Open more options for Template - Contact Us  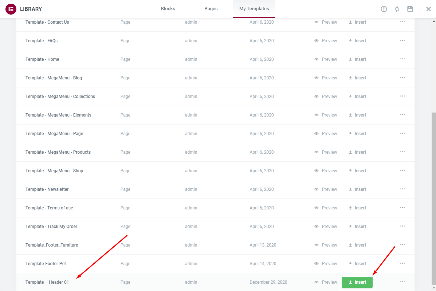point(402,22)
